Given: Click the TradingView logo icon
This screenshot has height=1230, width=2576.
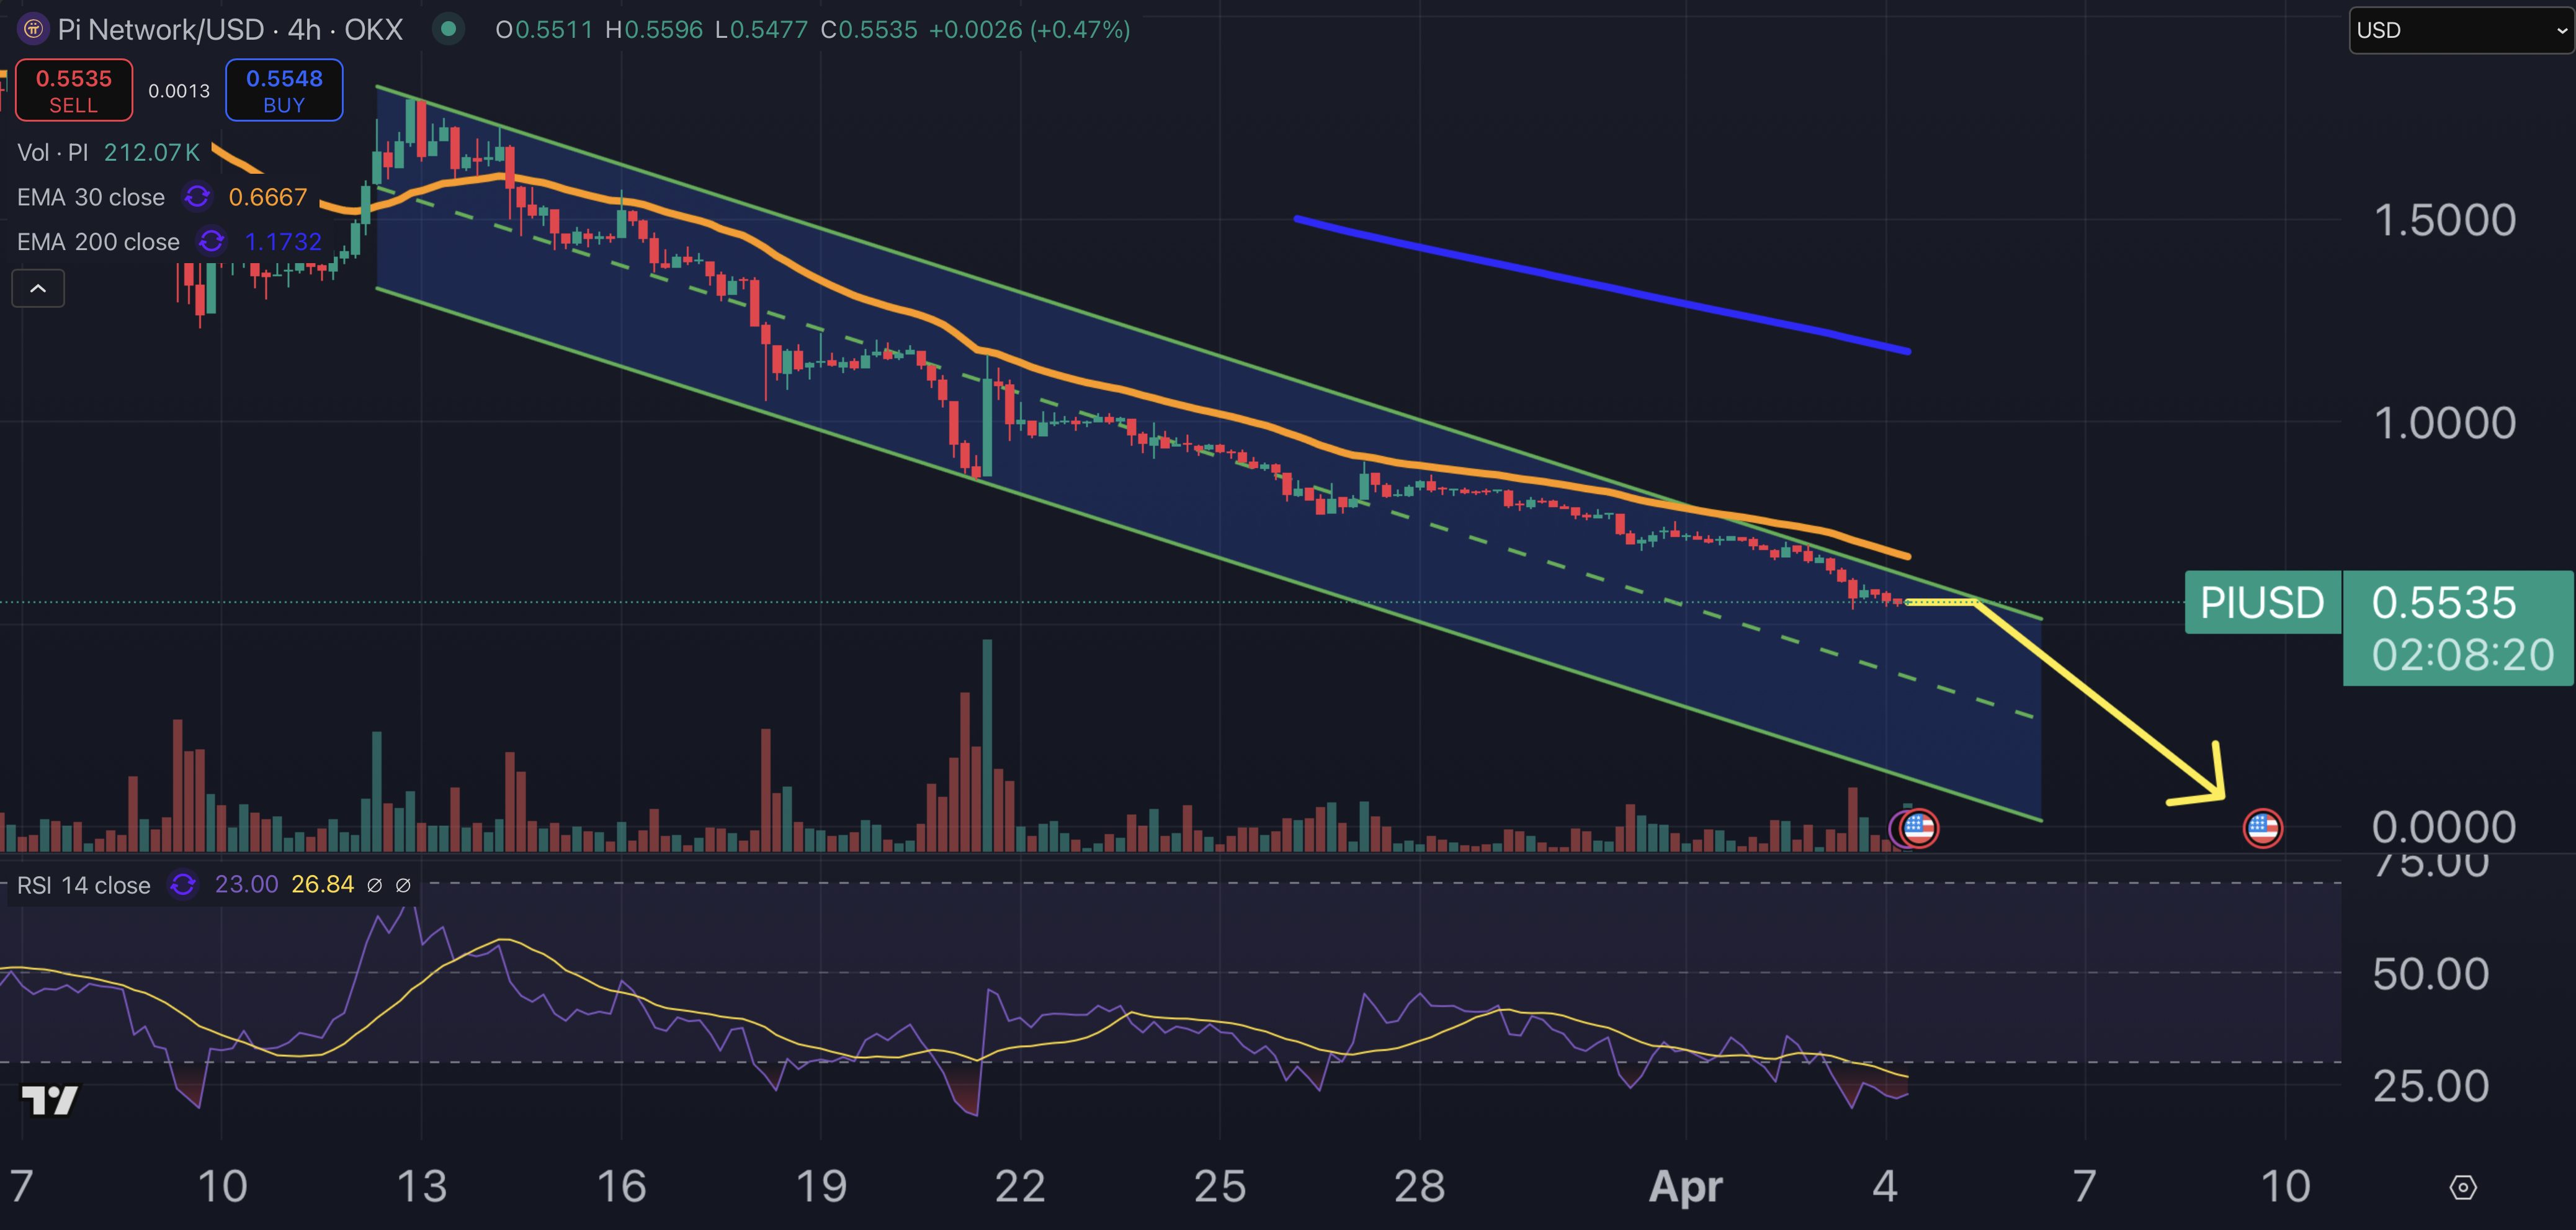Looking at the screenshot, I should pos(49,1100).
